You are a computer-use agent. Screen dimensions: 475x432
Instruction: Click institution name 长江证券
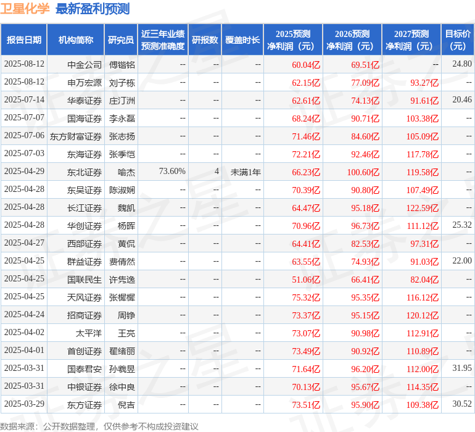click(85, 207)
